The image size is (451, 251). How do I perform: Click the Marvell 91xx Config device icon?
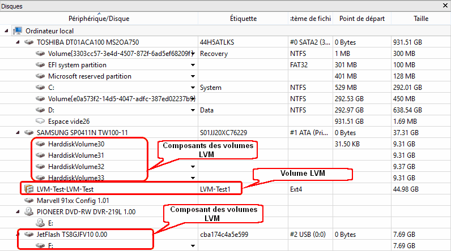point(28,200)
